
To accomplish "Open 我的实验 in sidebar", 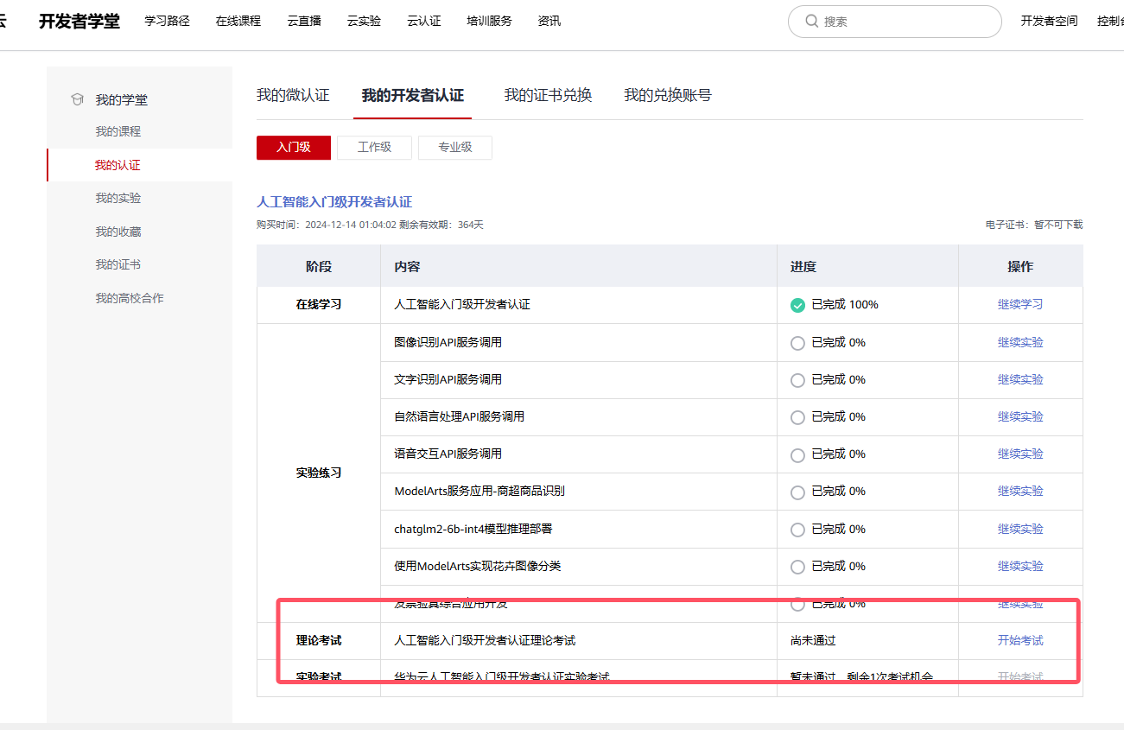I will pos(117,198).
